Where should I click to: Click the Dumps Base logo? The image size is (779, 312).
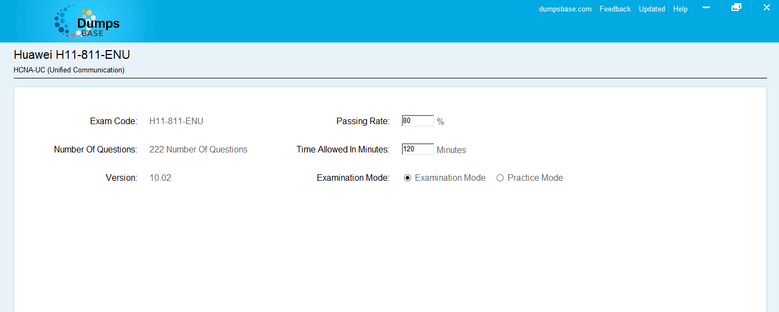(87, 22)
